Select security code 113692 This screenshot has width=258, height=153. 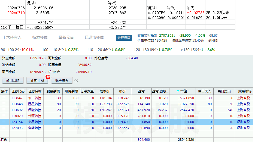click(x=17, y=110)
